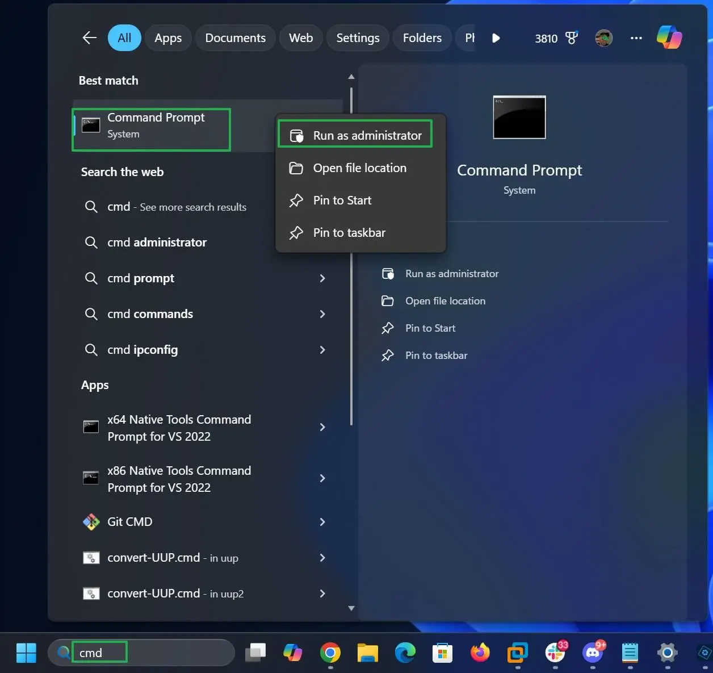
Task: Open VMware Workstation from the taskbar
Action: [518, 653]
